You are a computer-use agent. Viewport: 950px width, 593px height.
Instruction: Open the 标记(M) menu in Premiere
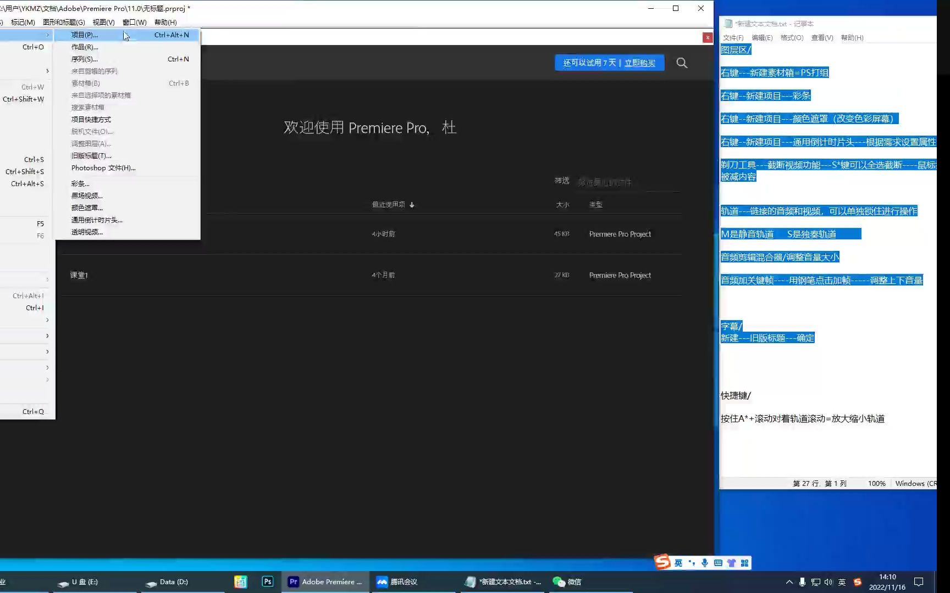(x=23, y=23)
